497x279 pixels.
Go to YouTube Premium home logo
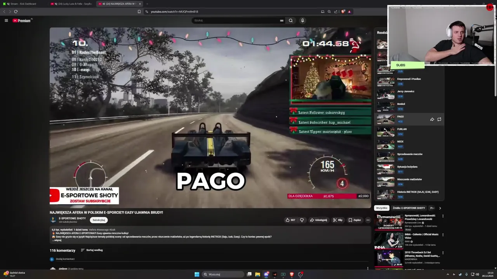pos(22,21)
